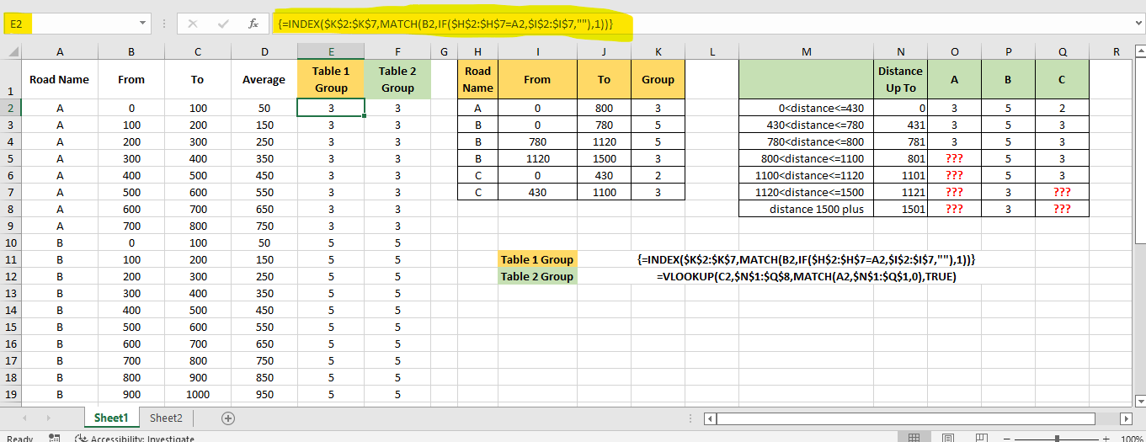Click cell K6 containing 2
The height and width of the screenshot is (442, 1146).
[x=658, y=175]
